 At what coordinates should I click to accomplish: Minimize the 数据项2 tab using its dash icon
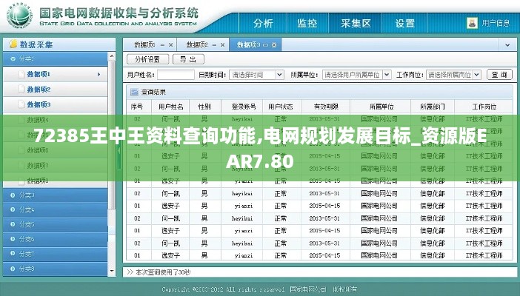(214, 45)
